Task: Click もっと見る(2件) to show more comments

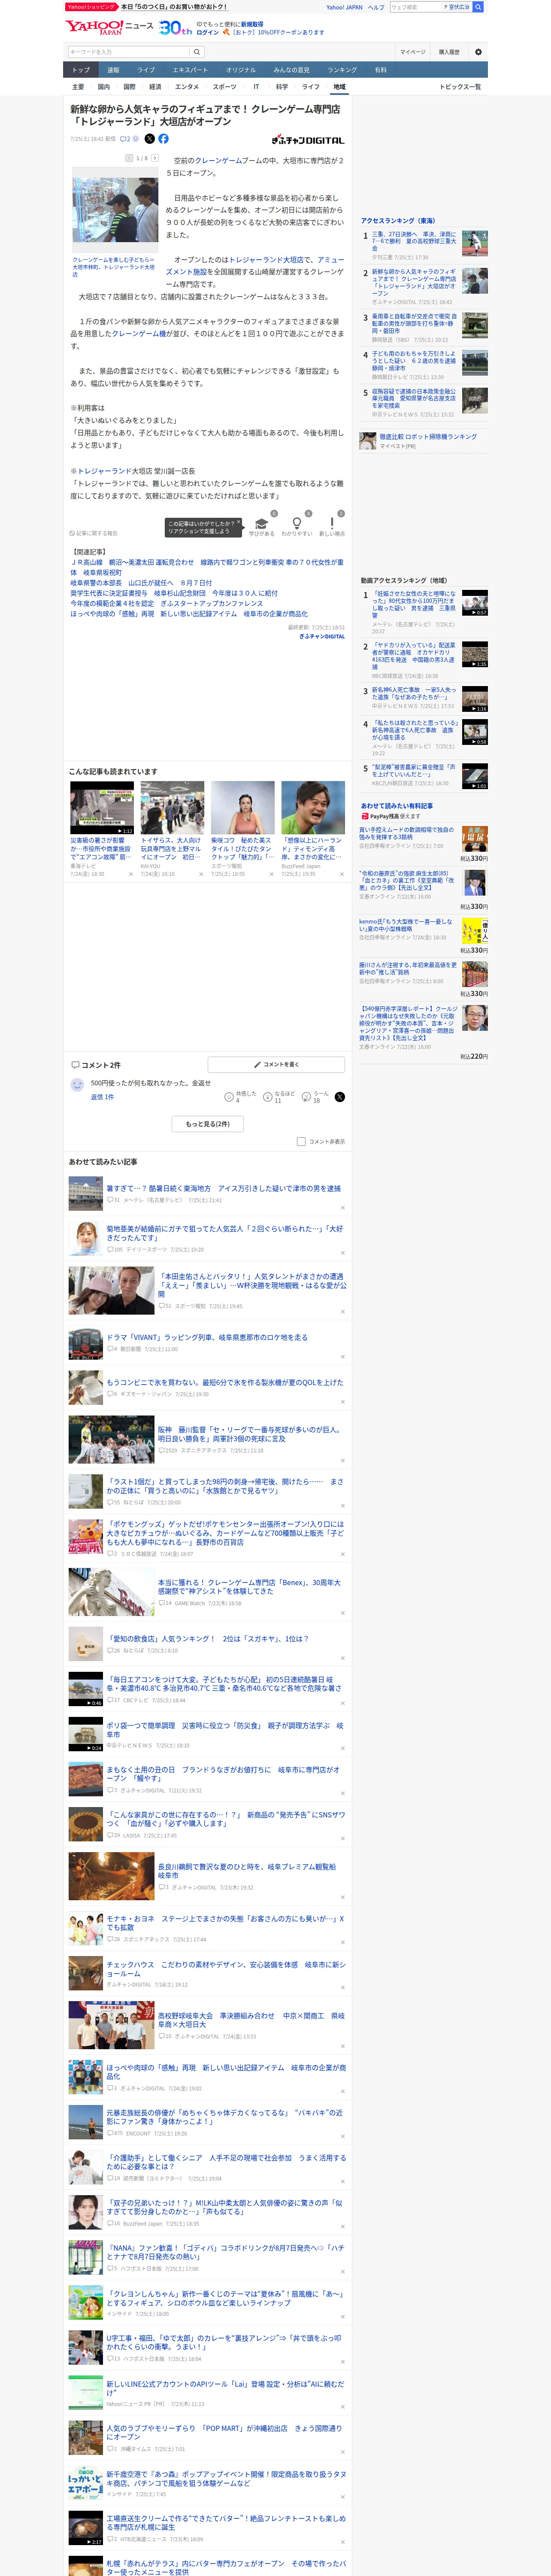Action: (x=208, y=1124)
